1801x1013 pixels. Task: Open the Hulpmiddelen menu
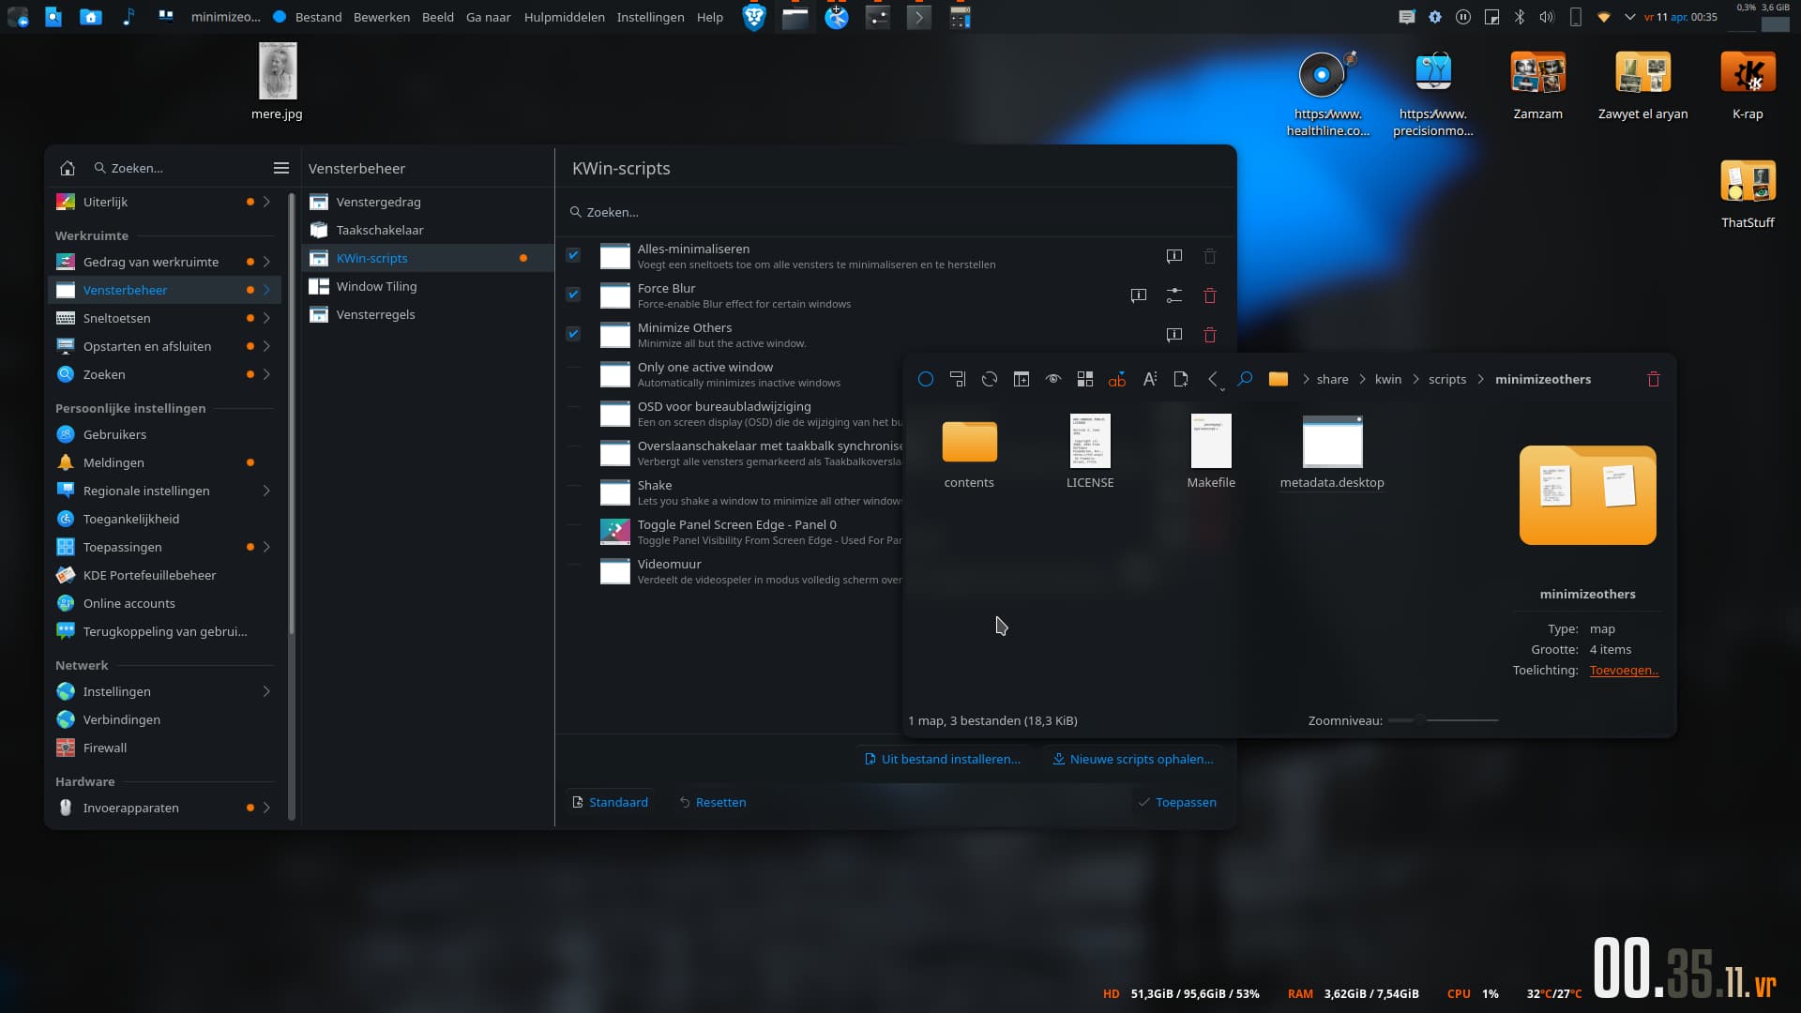[x=565, y=17]
